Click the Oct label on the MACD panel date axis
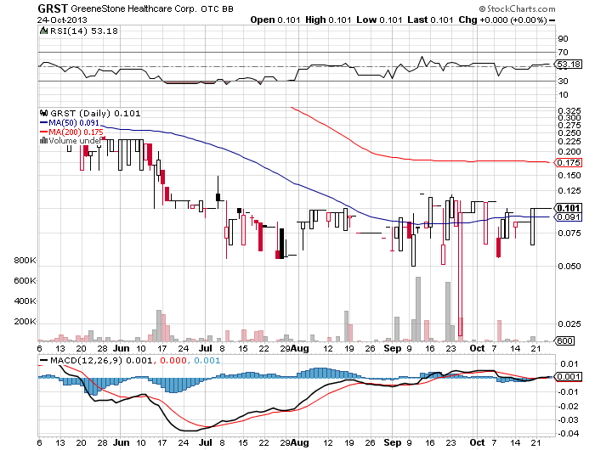This screenshot has height=450, width=595. click(x=477, y=442)
